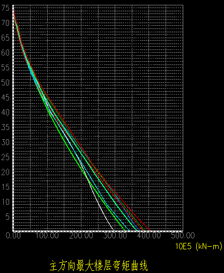224x273 pixels.
Task: Click the 300.00 horizontal axis label
Action: [x=115, y=235]
